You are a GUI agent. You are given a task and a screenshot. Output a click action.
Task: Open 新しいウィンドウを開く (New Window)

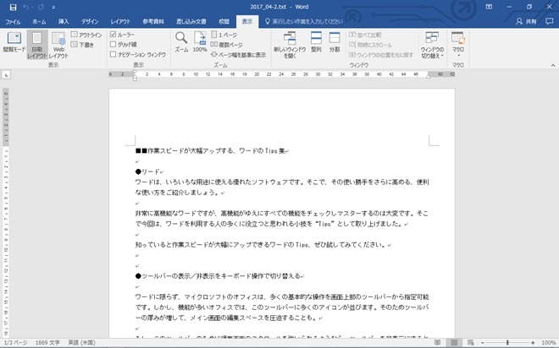pos(288,42)
